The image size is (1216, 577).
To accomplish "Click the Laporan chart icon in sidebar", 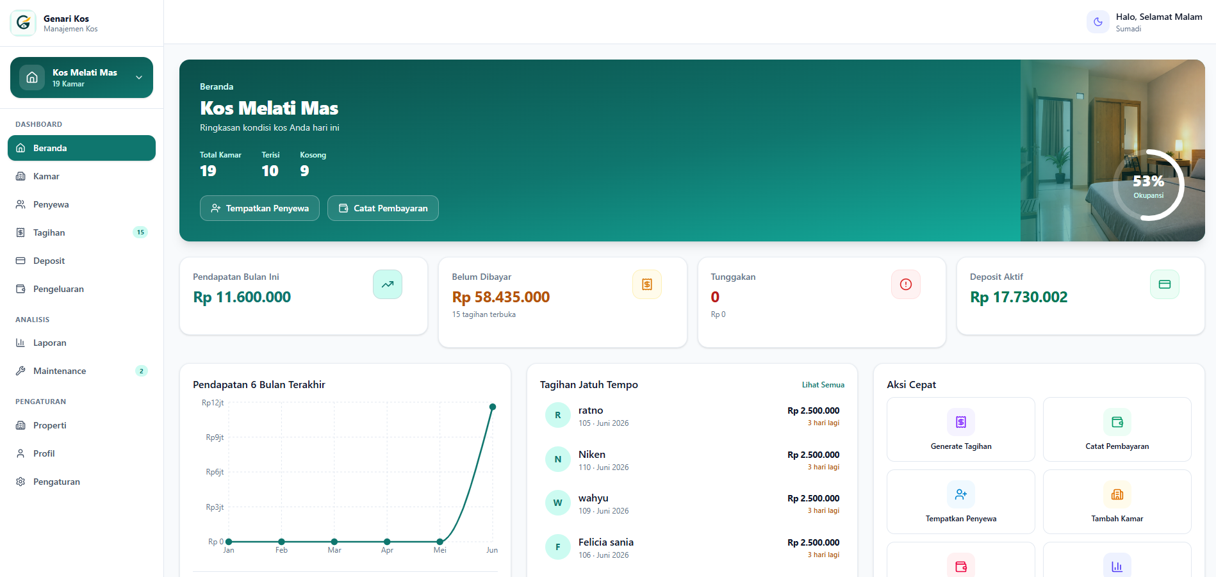I will [x=21, y=343].
